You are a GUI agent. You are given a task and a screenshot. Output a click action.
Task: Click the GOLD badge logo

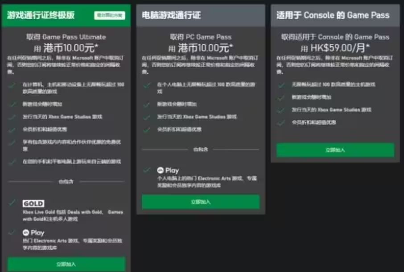point(33,203)
